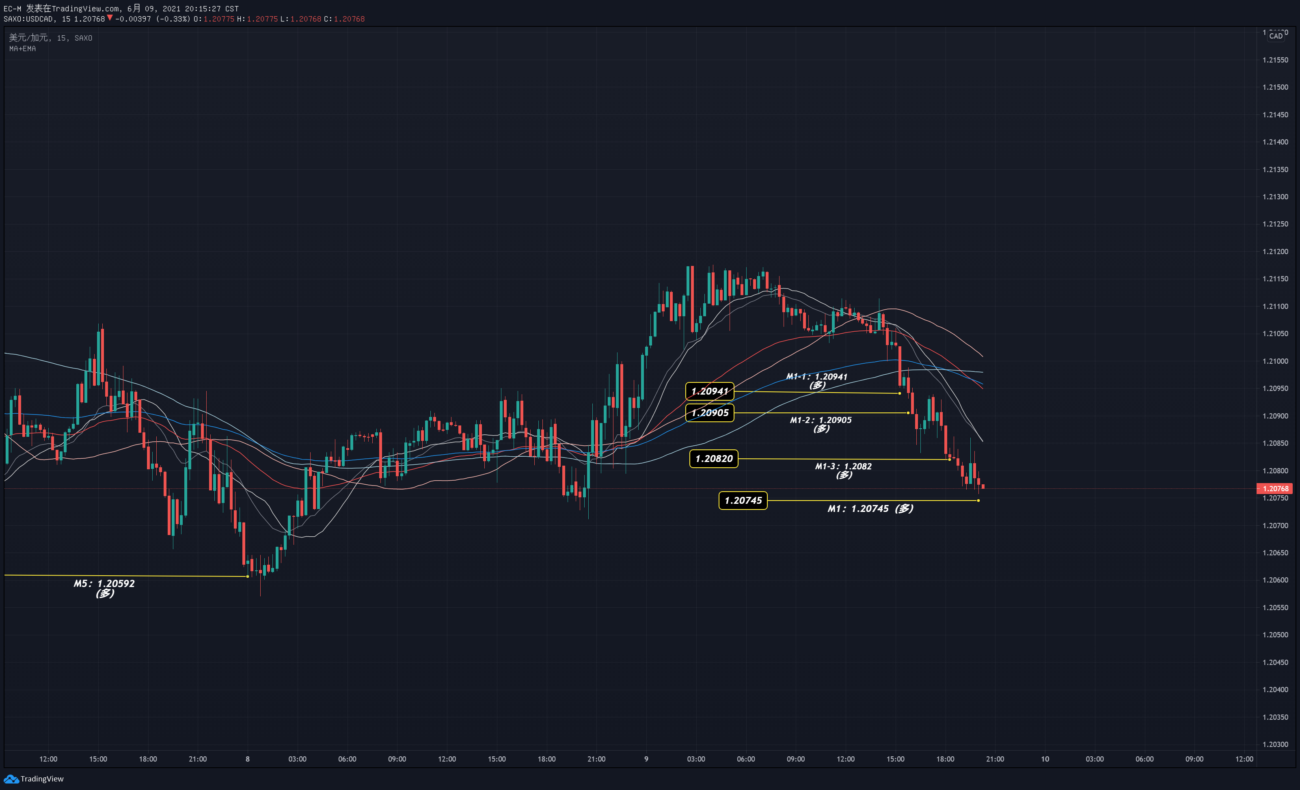Click the yellow 1.20820 price label box

714,459
